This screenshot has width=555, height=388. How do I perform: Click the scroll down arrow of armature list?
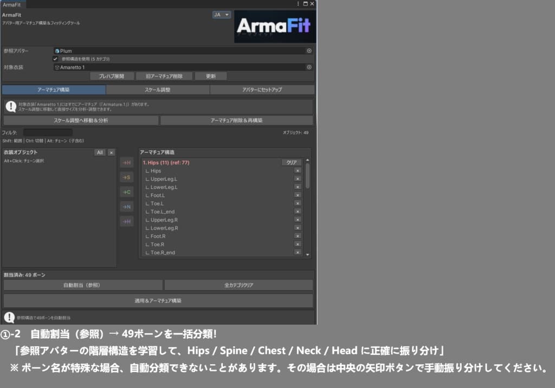click(x=308, y=254)
